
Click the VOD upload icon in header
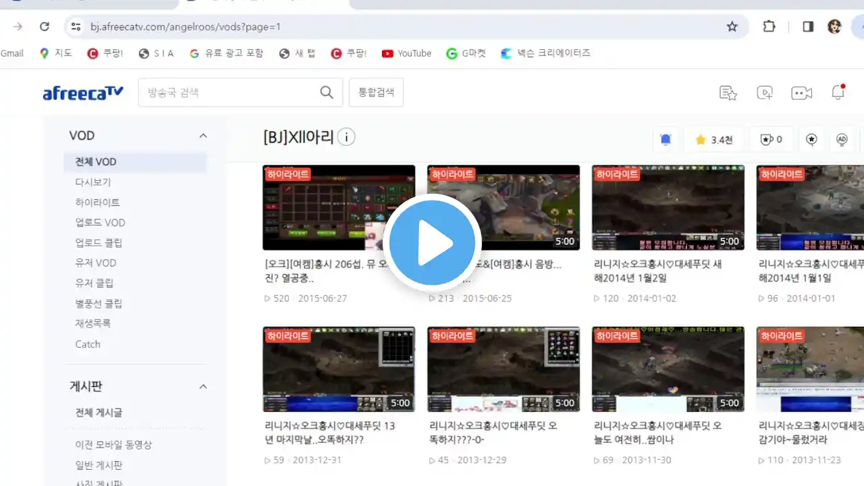[765, 93]
